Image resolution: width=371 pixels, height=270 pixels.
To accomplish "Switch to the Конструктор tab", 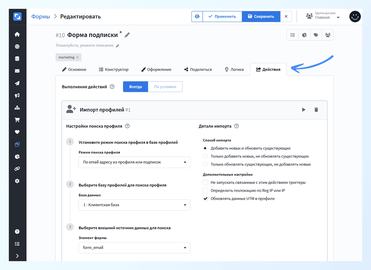I will pyautogui.click(x=114, y=69).
